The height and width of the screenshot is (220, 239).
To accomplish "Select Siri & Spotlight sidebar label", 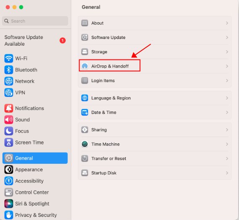I will 32,204.
